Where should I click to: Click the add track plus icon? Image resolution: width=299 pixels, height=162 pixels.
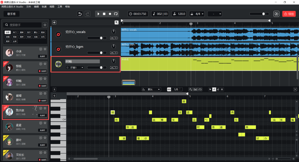[x=54, y=23]
